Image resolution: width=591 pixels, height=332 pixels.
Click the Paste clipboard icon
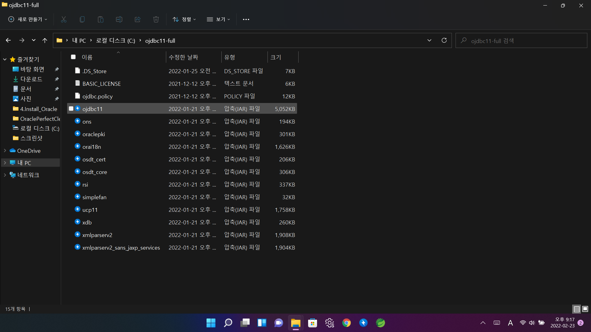pyautogui.click(x=101, y=19)
